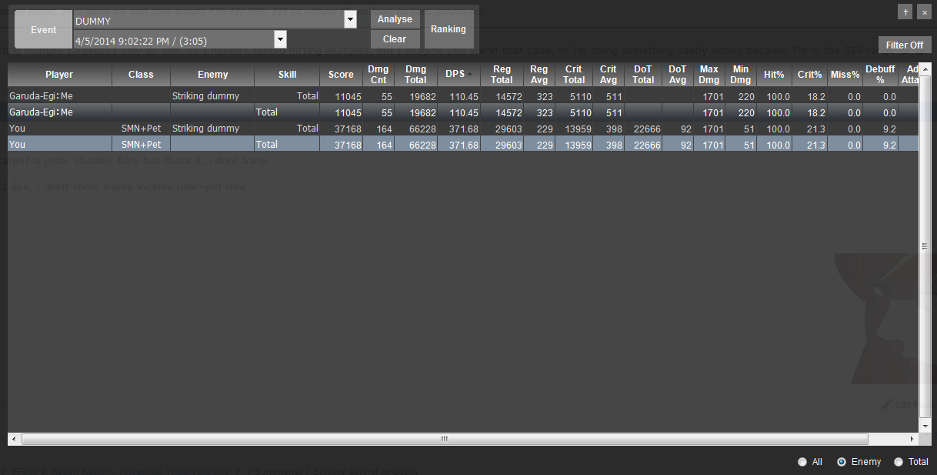Click the Analyse button

pos(395,19)
